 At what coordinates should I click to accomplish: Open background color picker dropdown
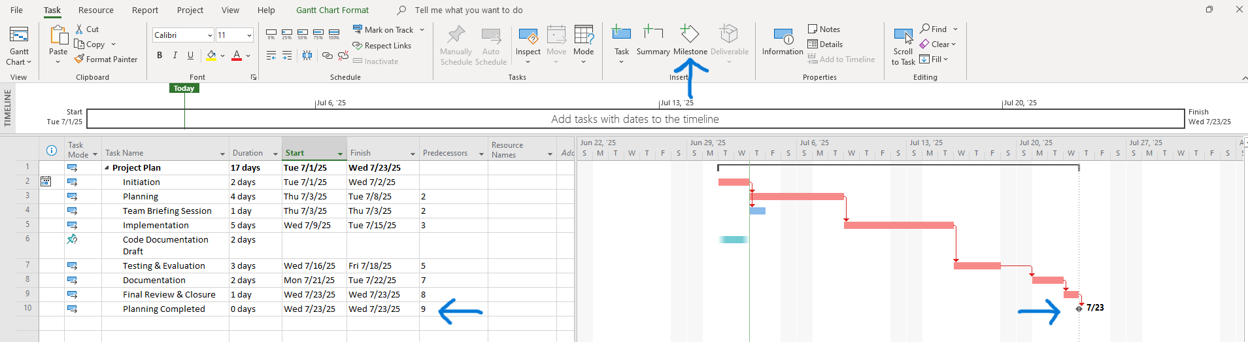coord(222,56)
